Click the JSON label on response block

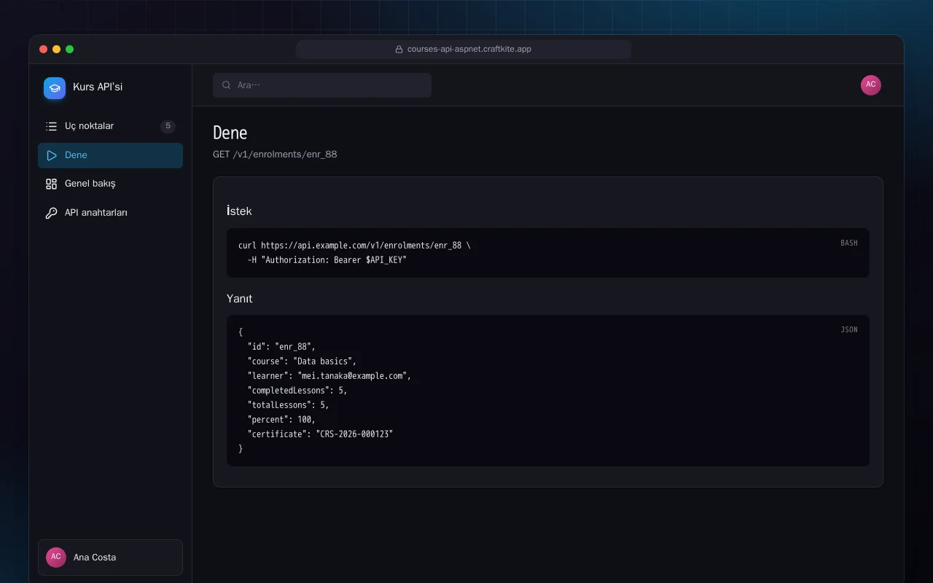[849, 329]
